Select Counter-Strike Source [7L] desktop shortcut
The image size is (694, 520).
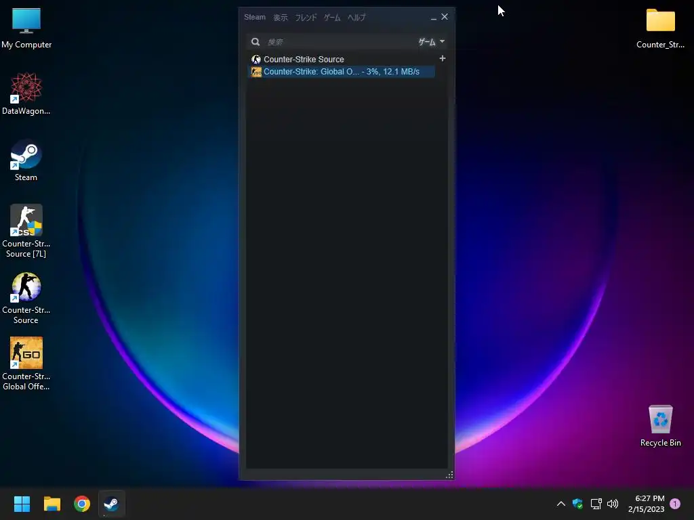(x=26, y=232)
